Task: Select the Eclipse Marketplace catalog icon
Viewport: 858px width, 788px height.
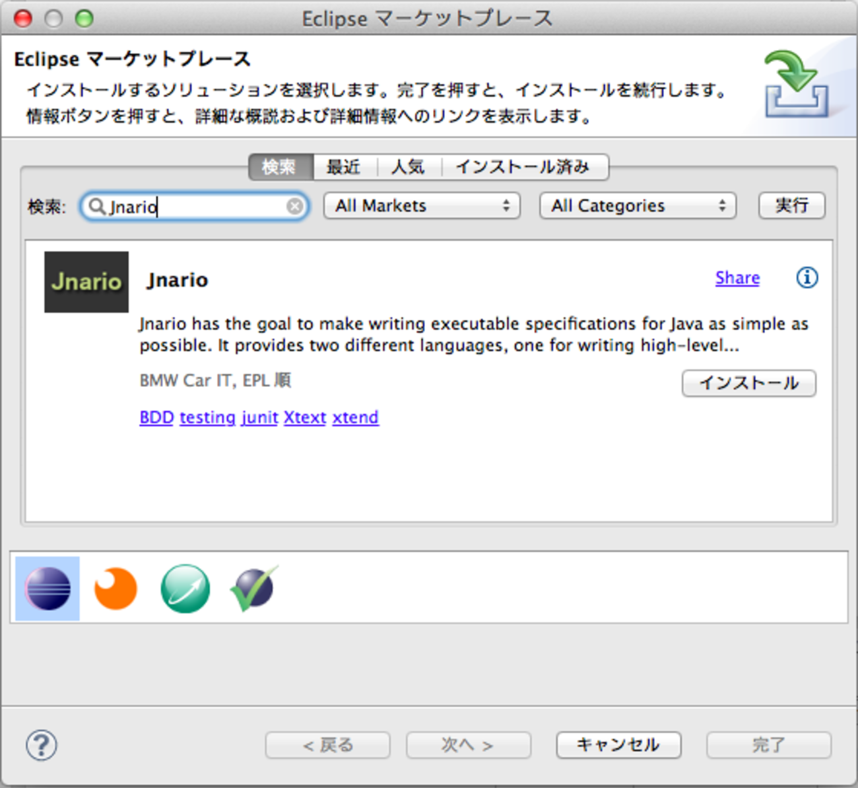Action: 48,589
